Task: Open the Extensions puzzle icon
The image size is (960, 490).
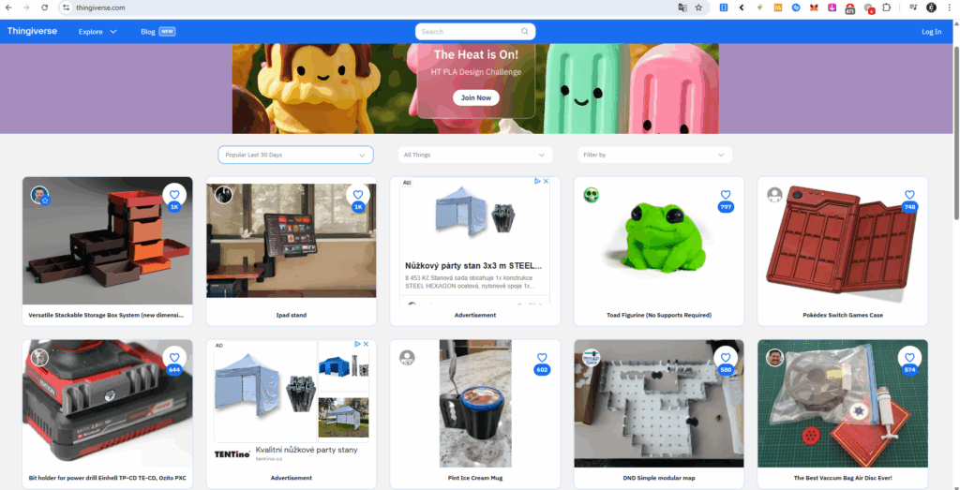Action: click(x=886, y=7)
